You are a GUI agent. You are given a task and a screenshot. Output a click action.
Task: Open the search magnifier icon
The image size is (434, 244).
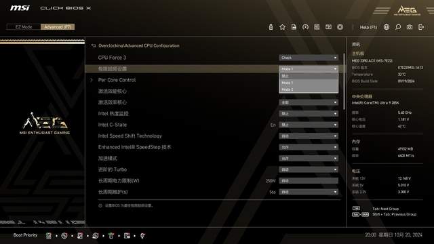click(x=398, y=27)
